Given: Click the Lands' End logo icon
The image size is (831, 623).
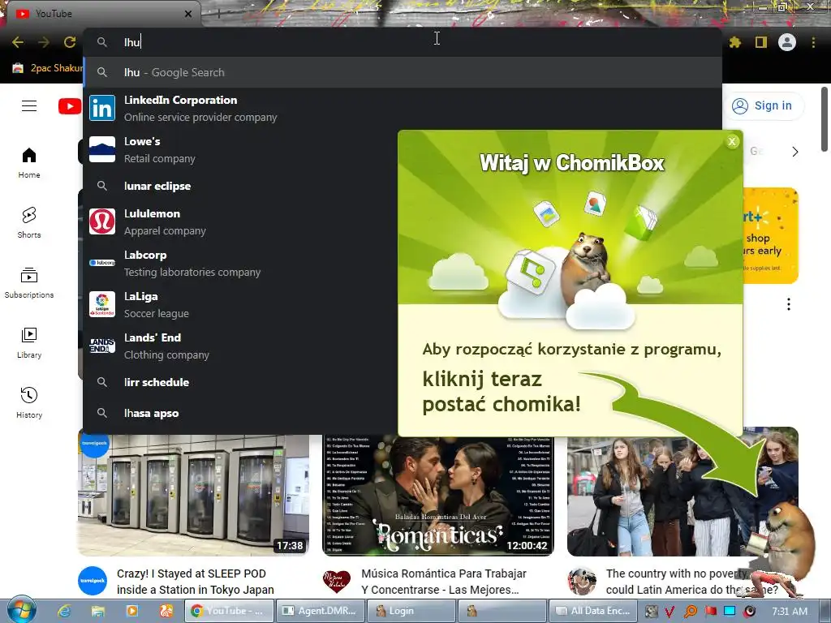Looking at the screenshot, I should pos(102,346).
